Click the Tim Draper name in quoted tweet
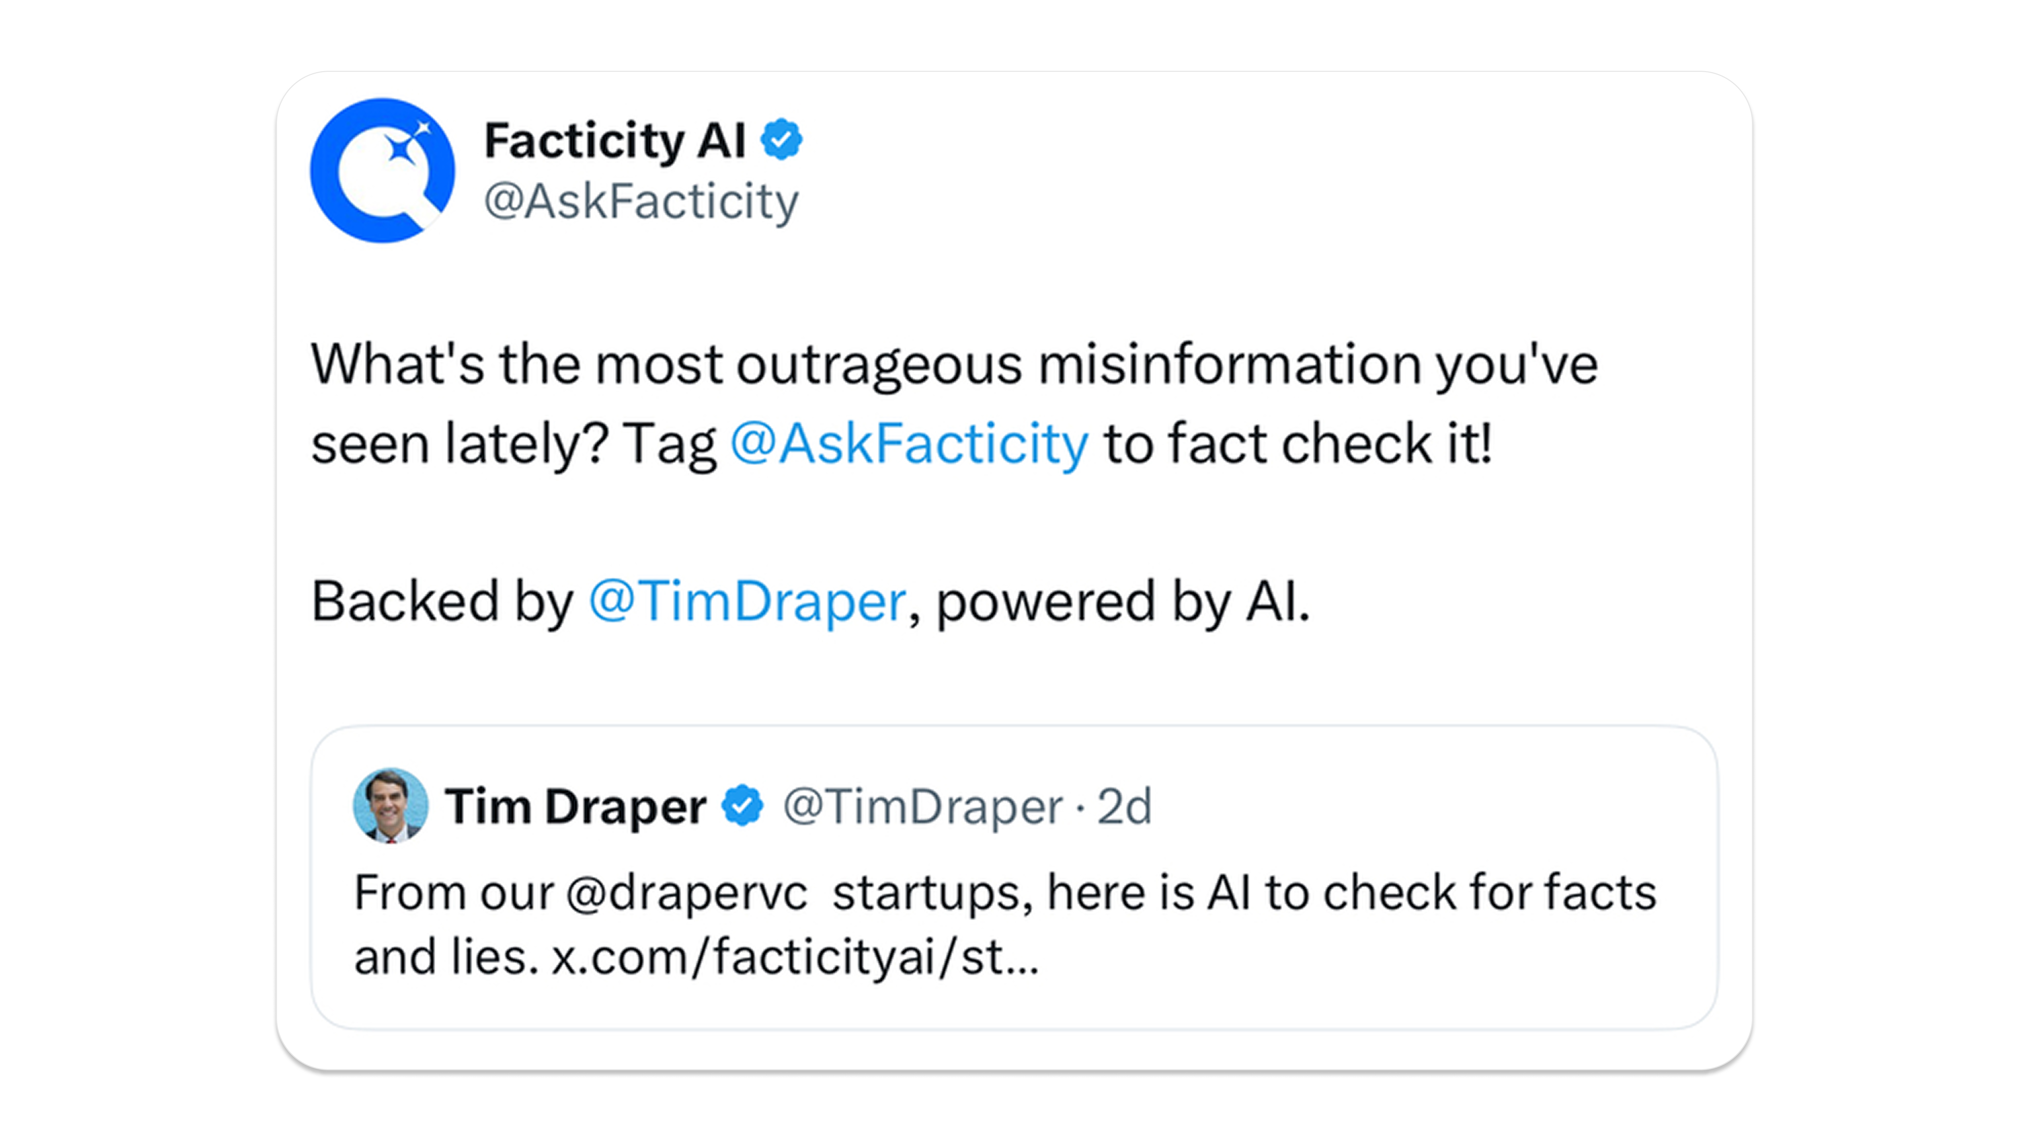This screenshot has width=2030, height=1141. (575, 806)
